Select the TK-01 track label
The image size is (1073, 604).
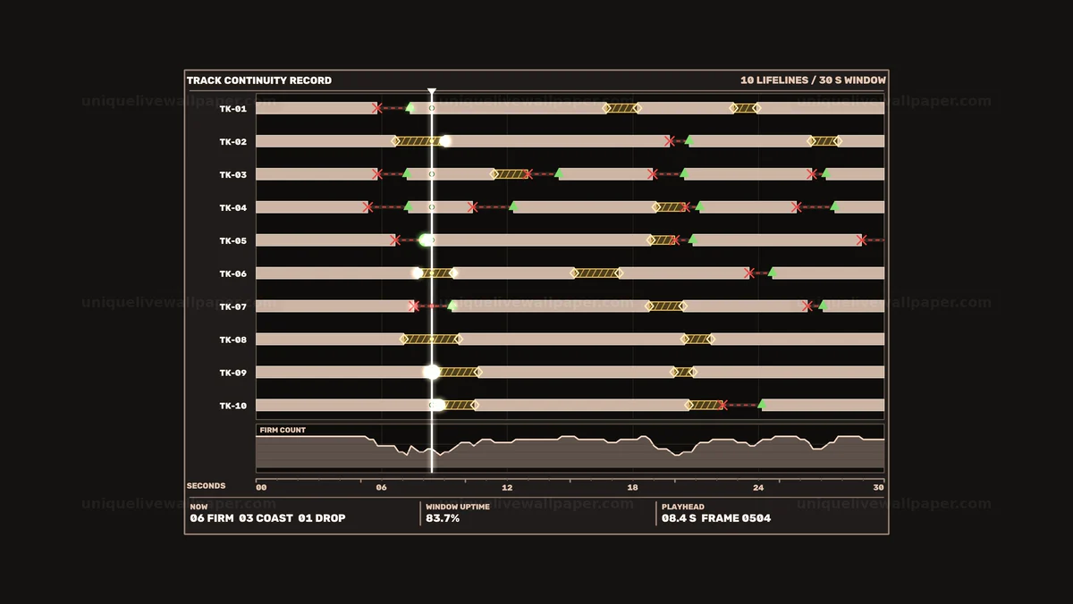pos(233,109)
